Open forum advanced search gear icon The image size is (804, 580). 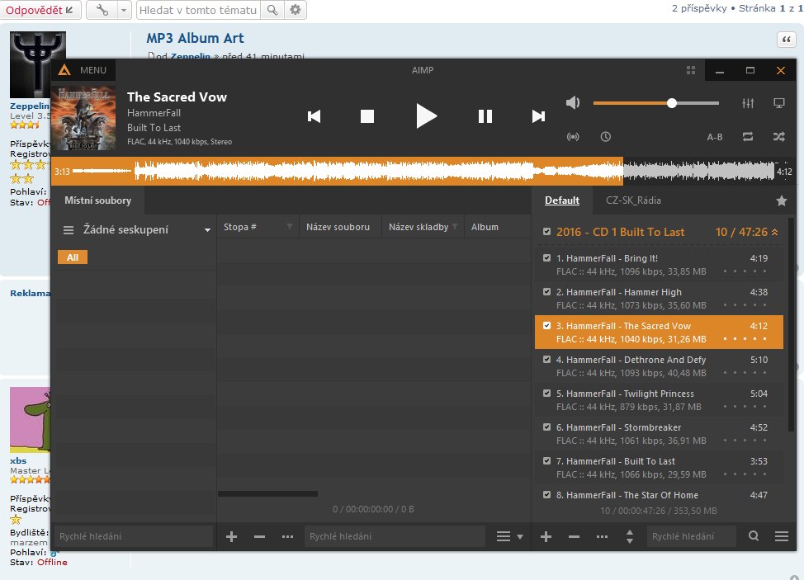click(x=296, y=10)
